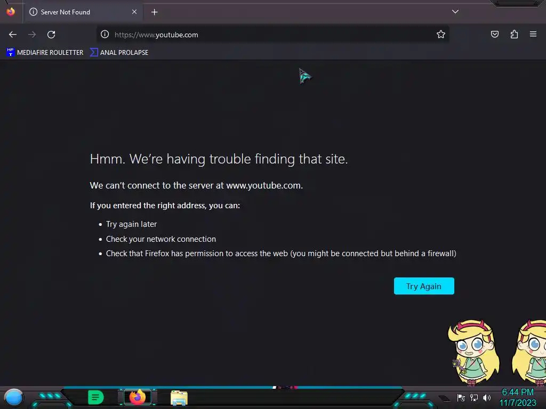This screenshot has width=546, height=409.
Task: Open the green chat app on the taskbar
Action: (96, 397)
